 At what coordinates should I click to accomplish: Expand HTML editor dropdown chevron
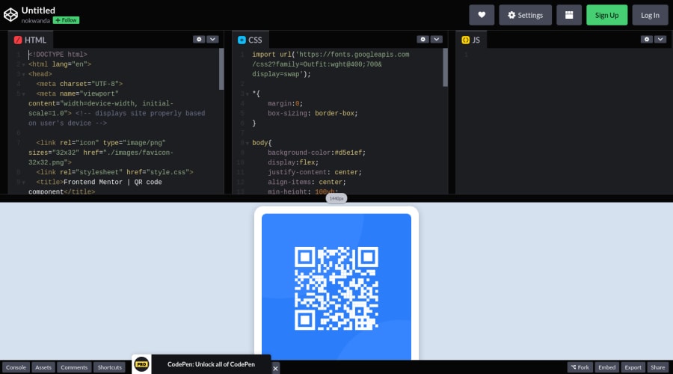212,39
